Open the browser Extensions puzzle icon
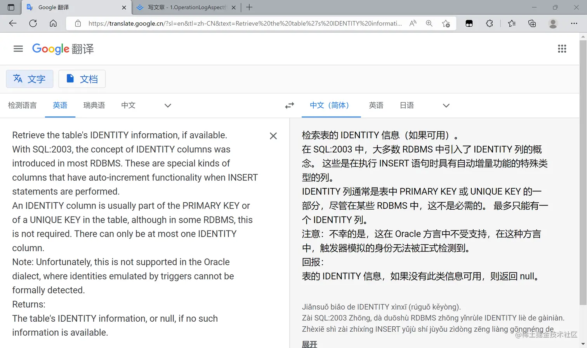 (489, 23)
